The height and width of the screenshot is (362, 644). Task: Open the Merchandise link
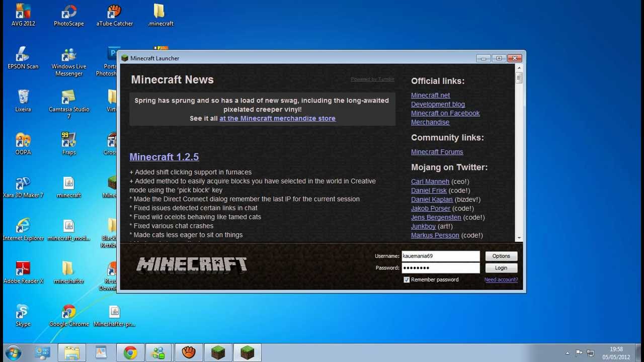pyautogui.click(x=430, y=122)
